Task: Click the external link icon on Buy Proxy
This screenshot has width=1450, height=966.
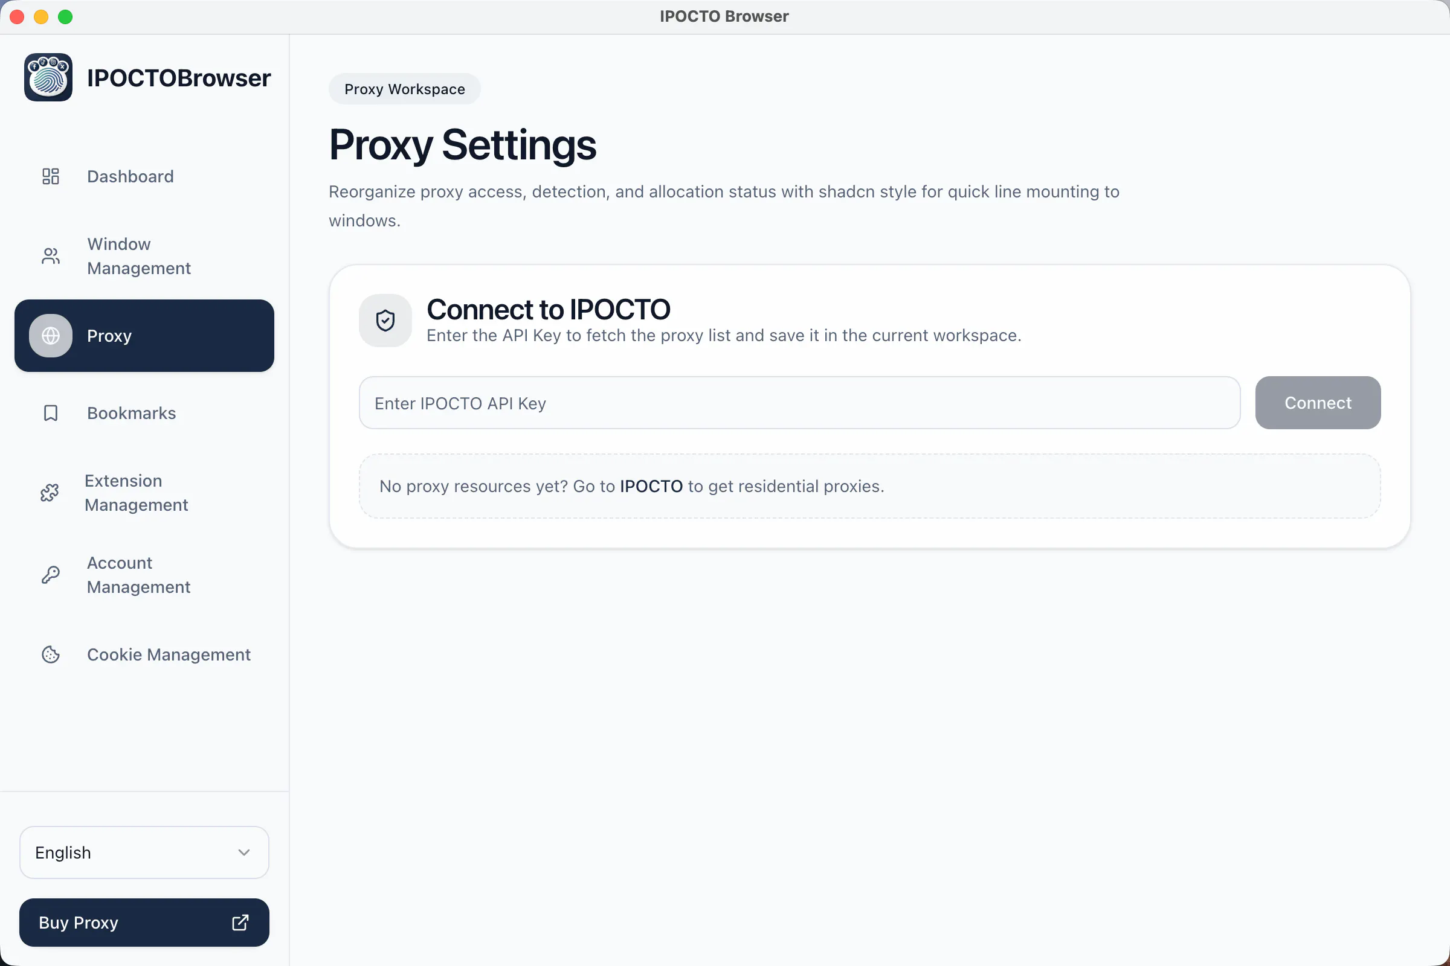Action: (240, 923)
